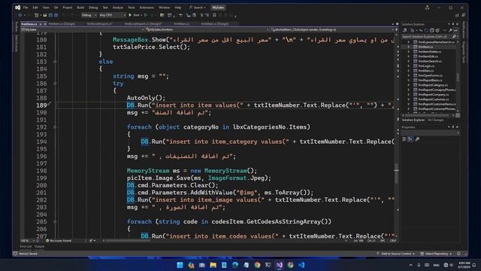Select frmLogin.cs in Solution Explorer
This screenshot has height=271, width=481.
pyautogui.click(x=426, y=65)
